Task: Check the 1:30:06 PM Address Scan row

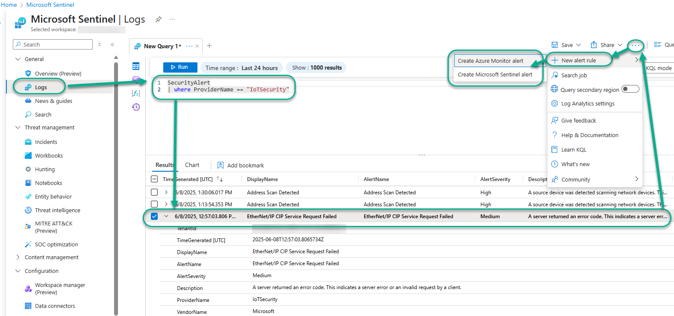Action: 154,193
